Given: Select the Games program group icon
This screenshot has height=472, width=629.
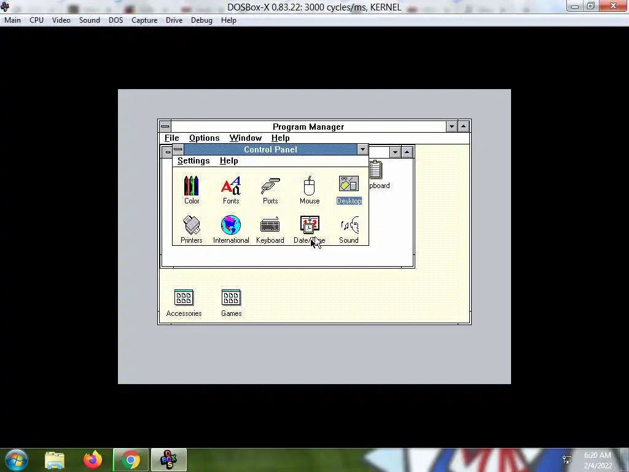Looking at the screenshot, I should click(231, 303).
